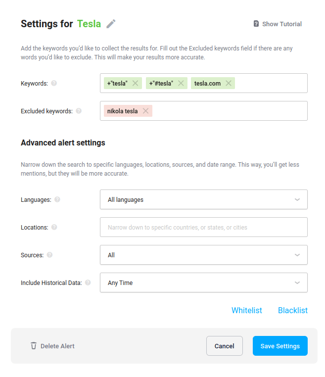Click the help icon beside Keywords
This screenshot has height=377, width=325.
tap(54, 83)
